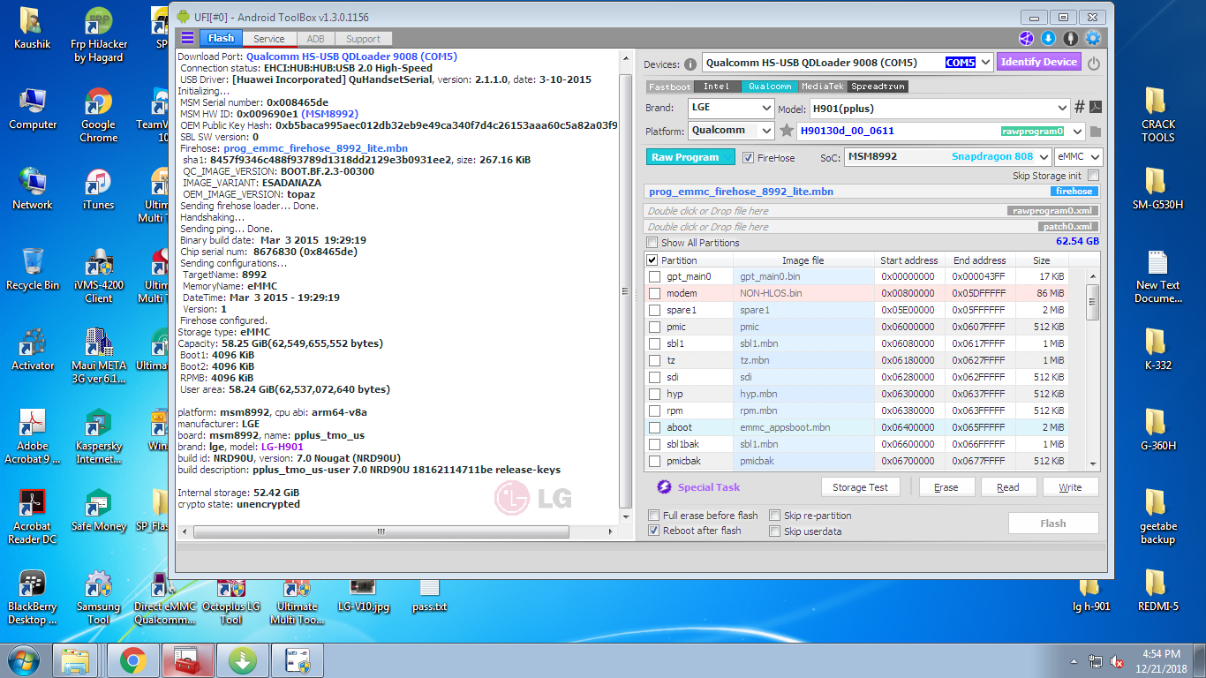Click the green download arrow taskbar icon
This screenshot has height=678, width=1206.
243,659
